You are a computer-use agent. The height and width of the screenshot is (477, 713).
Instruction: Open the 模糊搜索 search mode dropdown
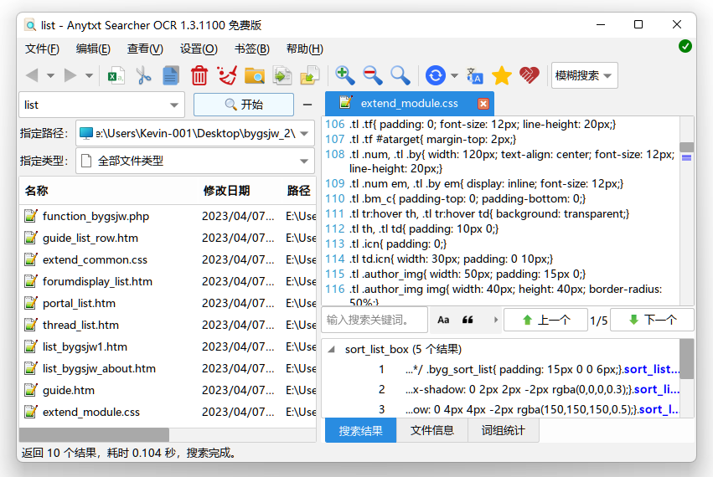pos(584,75)
